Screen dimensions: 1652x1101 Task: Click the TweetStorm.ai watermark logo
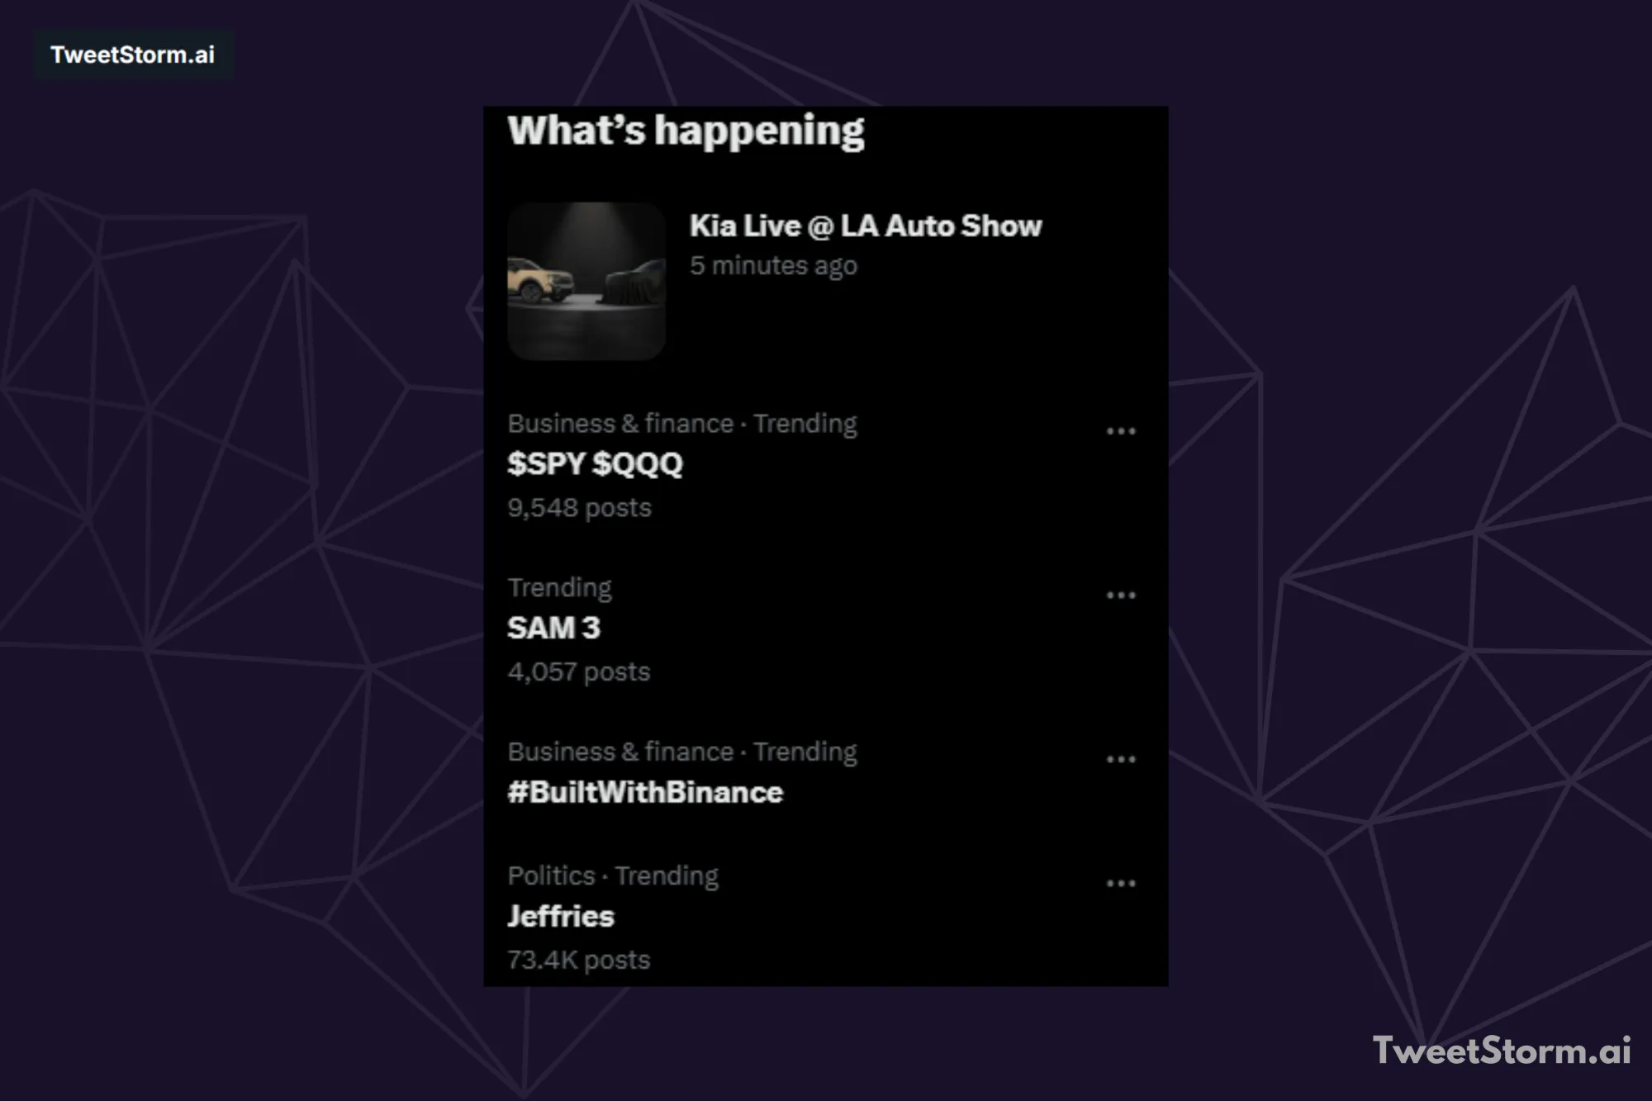click(1501, 1051)
